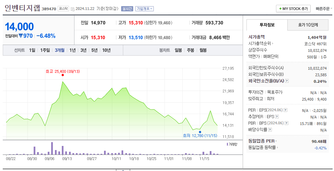Open the 기업개요 dropdown

[x=145, y=9]
